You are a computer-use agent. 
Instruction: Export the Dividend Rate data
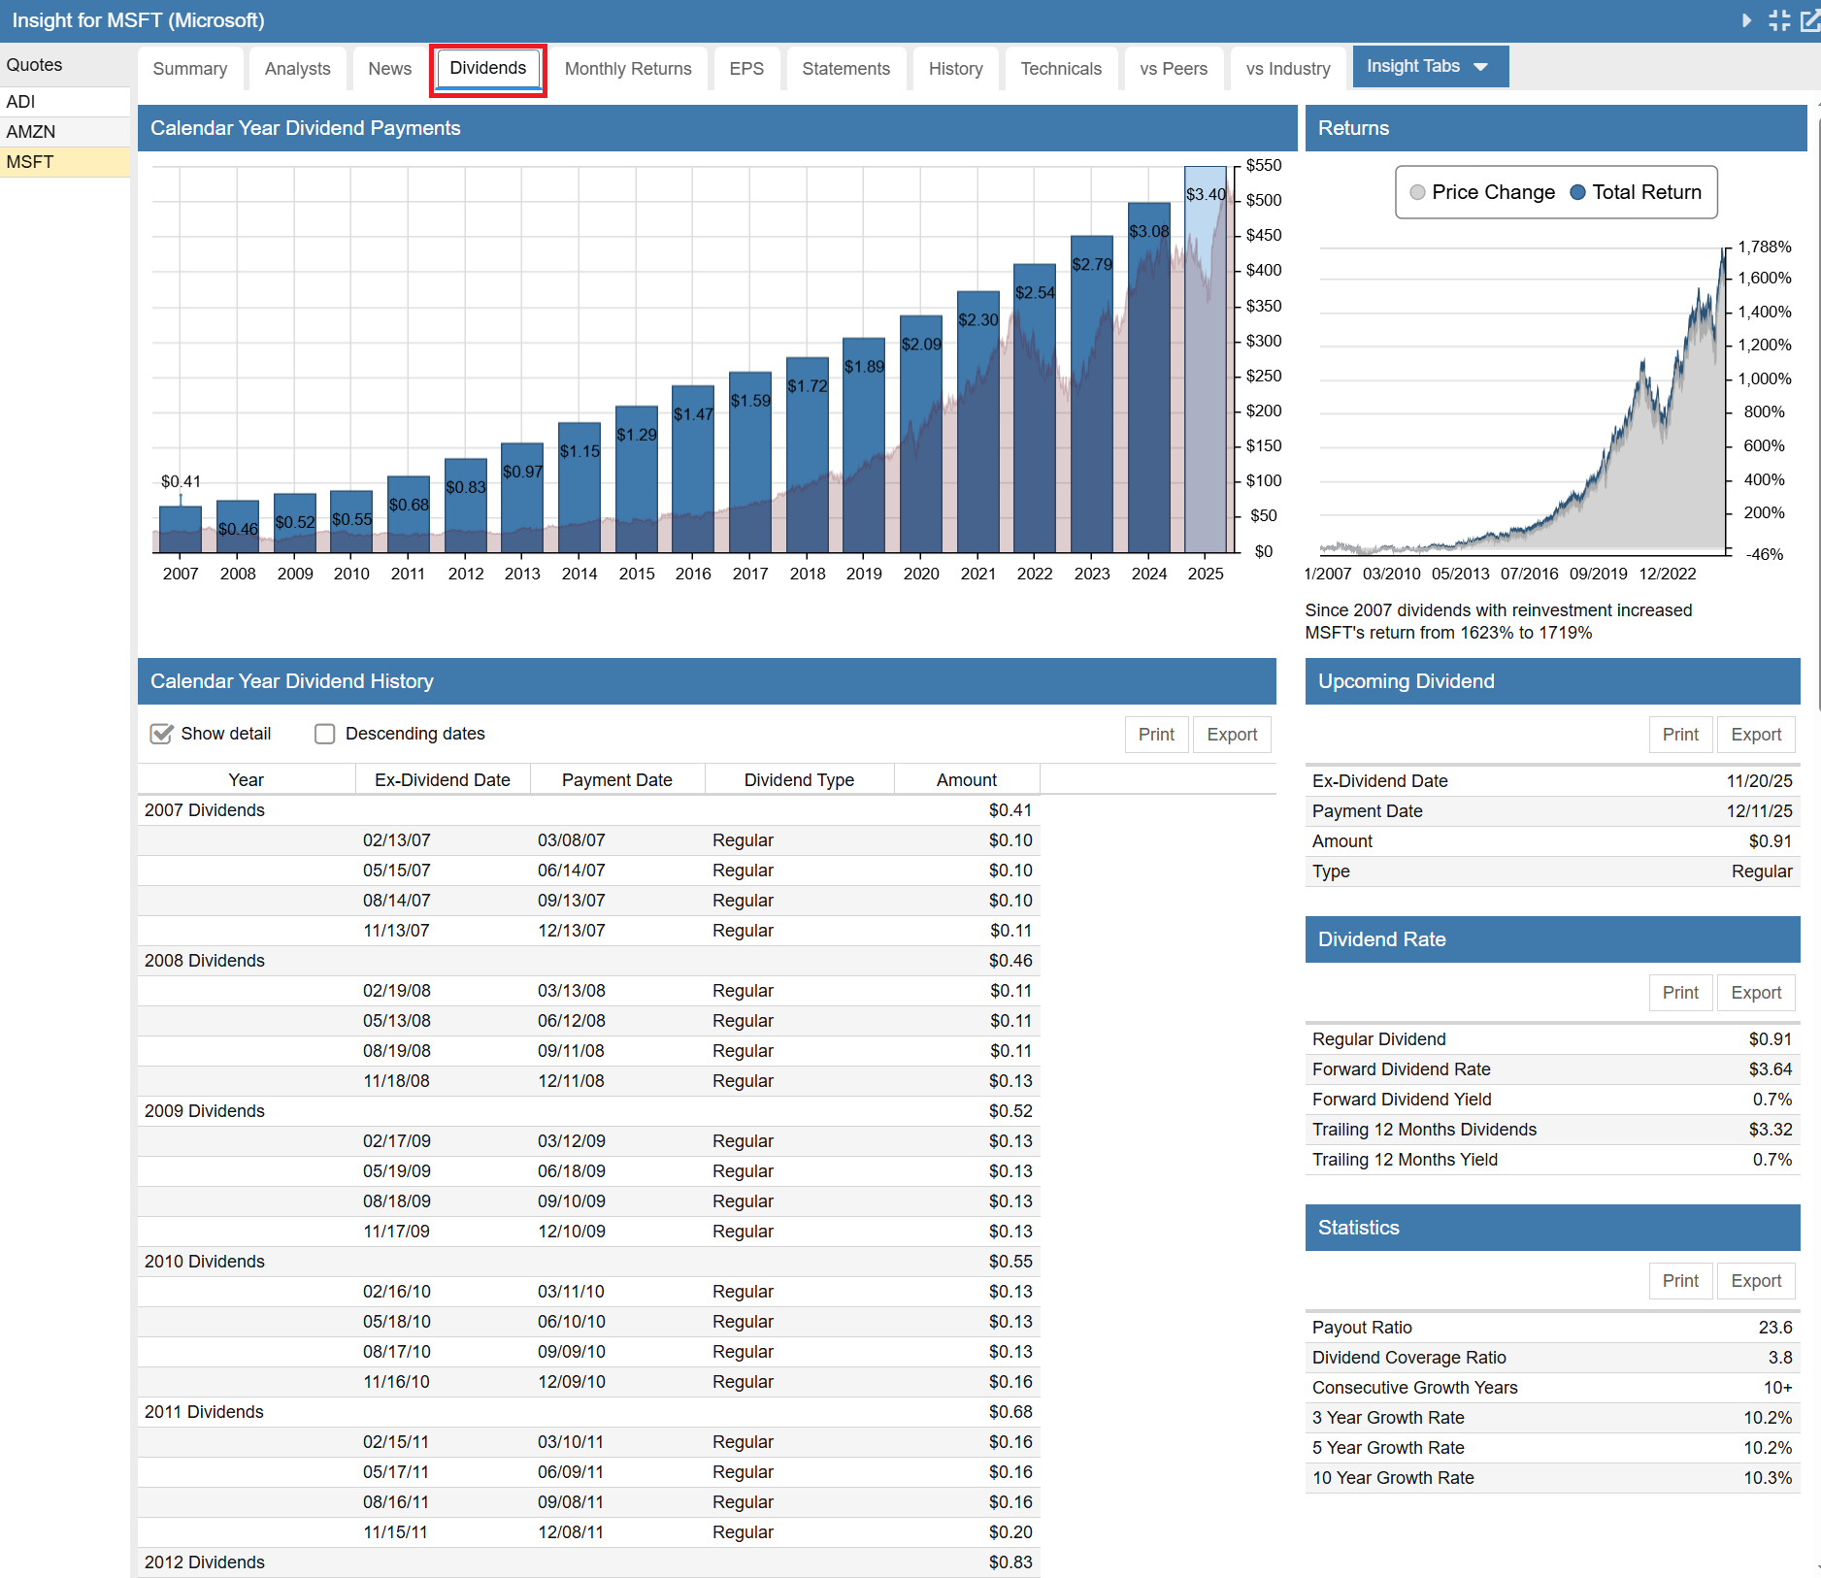1756,993
